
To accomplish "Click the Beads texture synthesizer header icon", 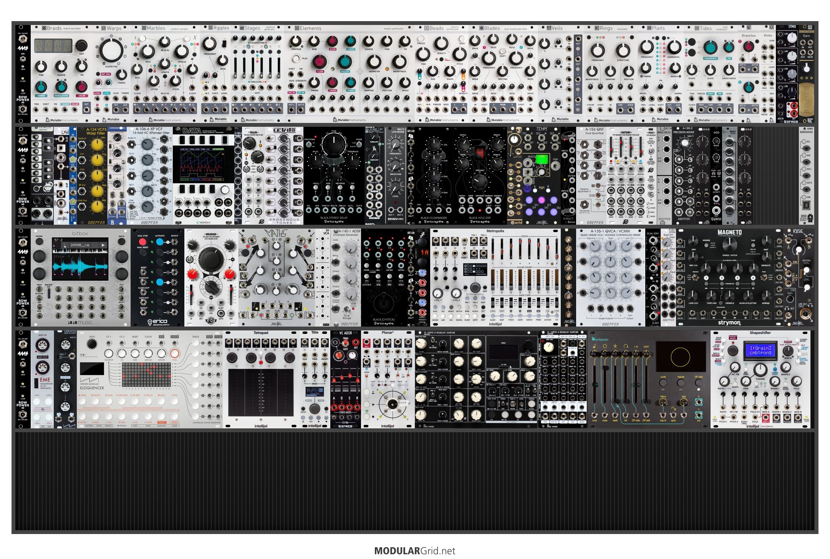I will [426, 28].
